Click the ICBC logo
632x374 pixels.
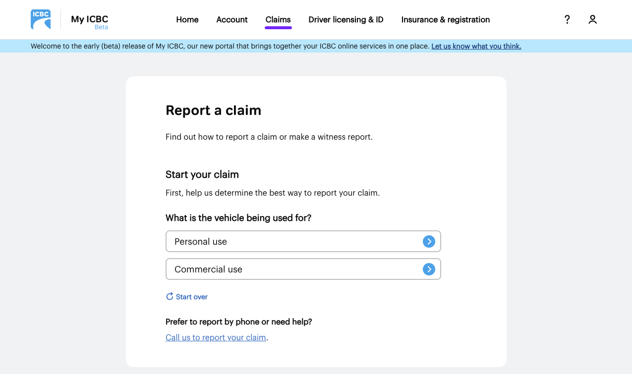pos(41,19)
